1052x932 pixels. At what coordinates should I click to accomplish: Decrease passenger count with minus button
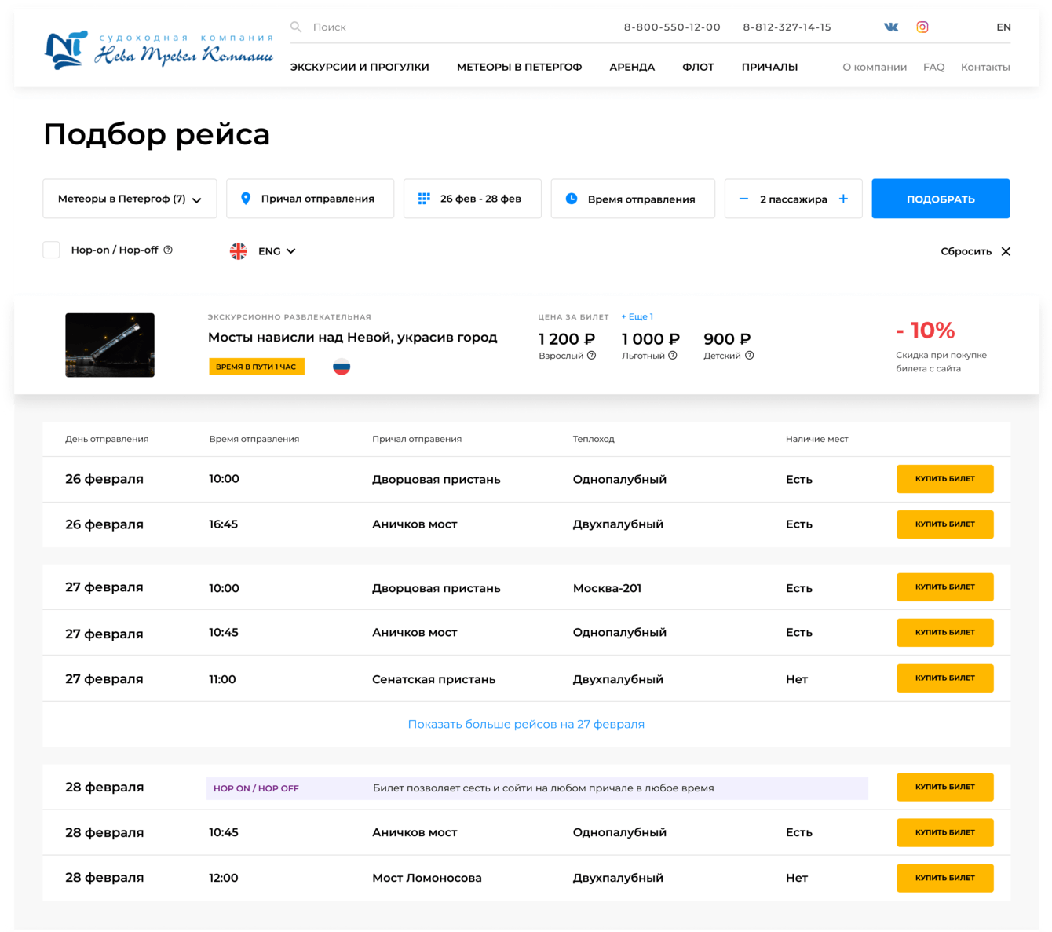point(743,199)
